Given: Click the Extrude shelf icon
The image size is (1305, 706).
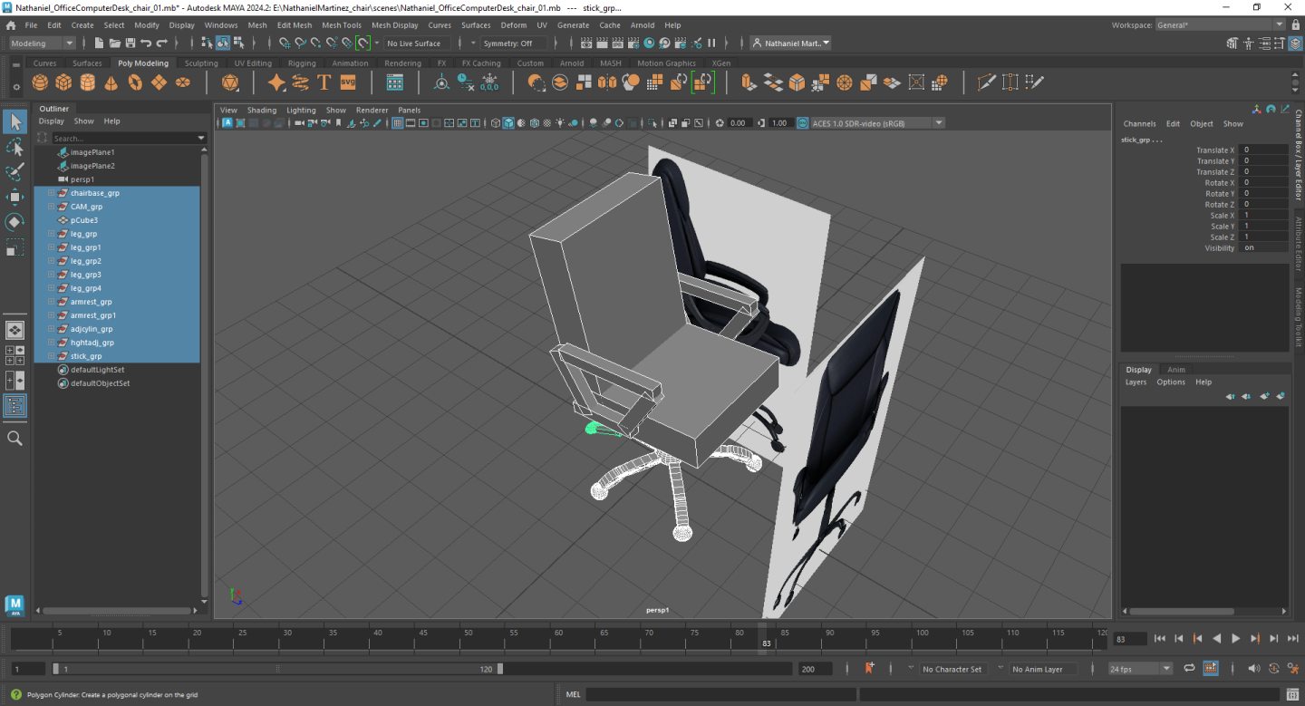Looking at the screenshot, I should point(749,82).
